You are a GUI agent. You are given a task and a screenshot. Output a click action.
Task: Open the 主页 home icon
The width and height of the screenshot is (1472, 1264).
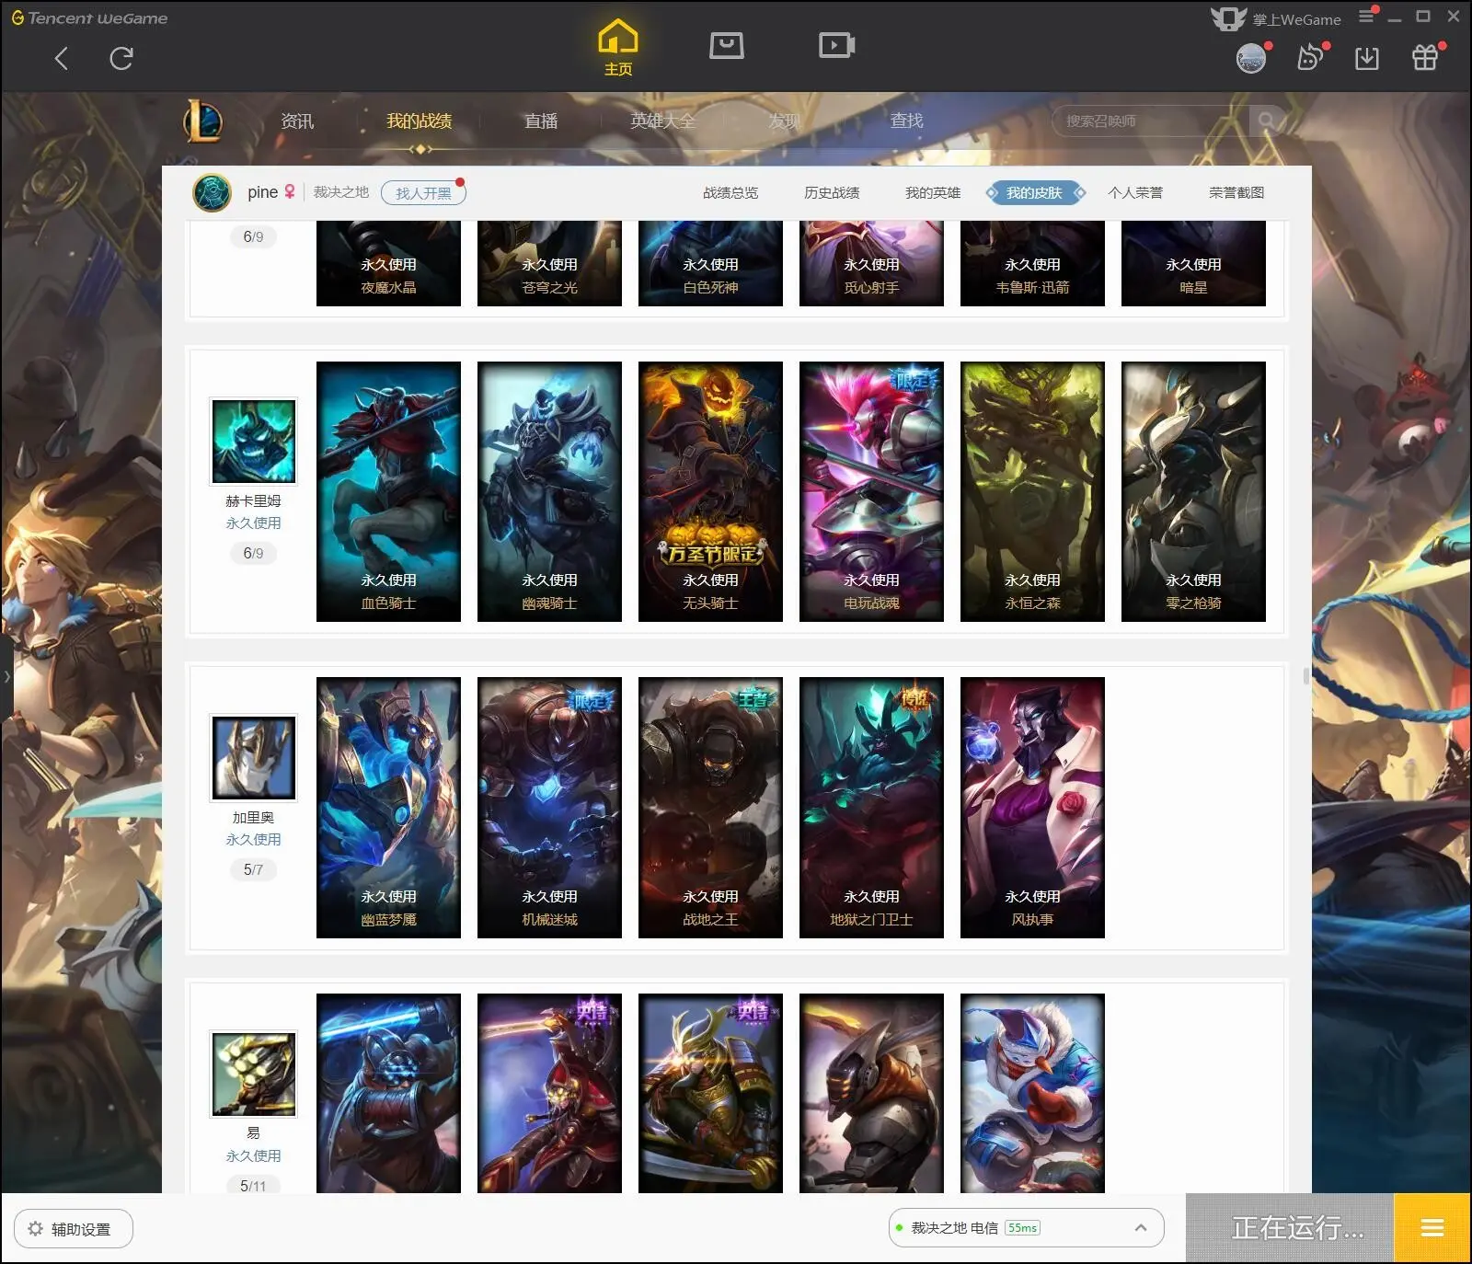click(x=618, y=48)
